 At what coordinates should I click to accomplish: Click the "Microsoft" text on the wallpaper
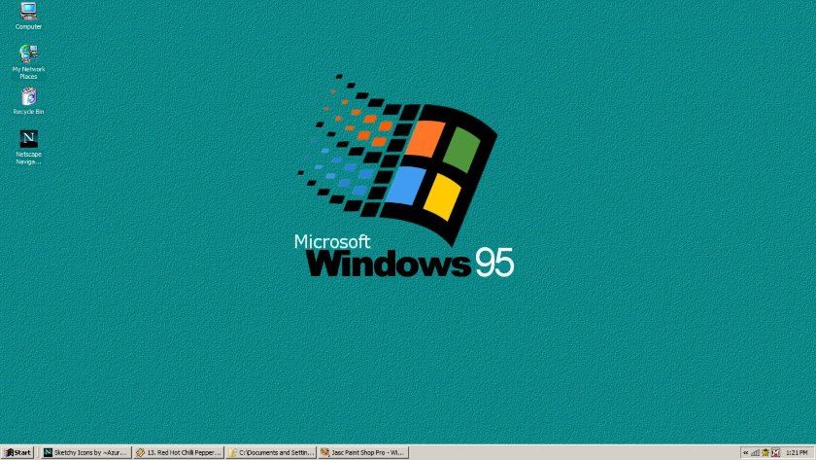(332, 240)
